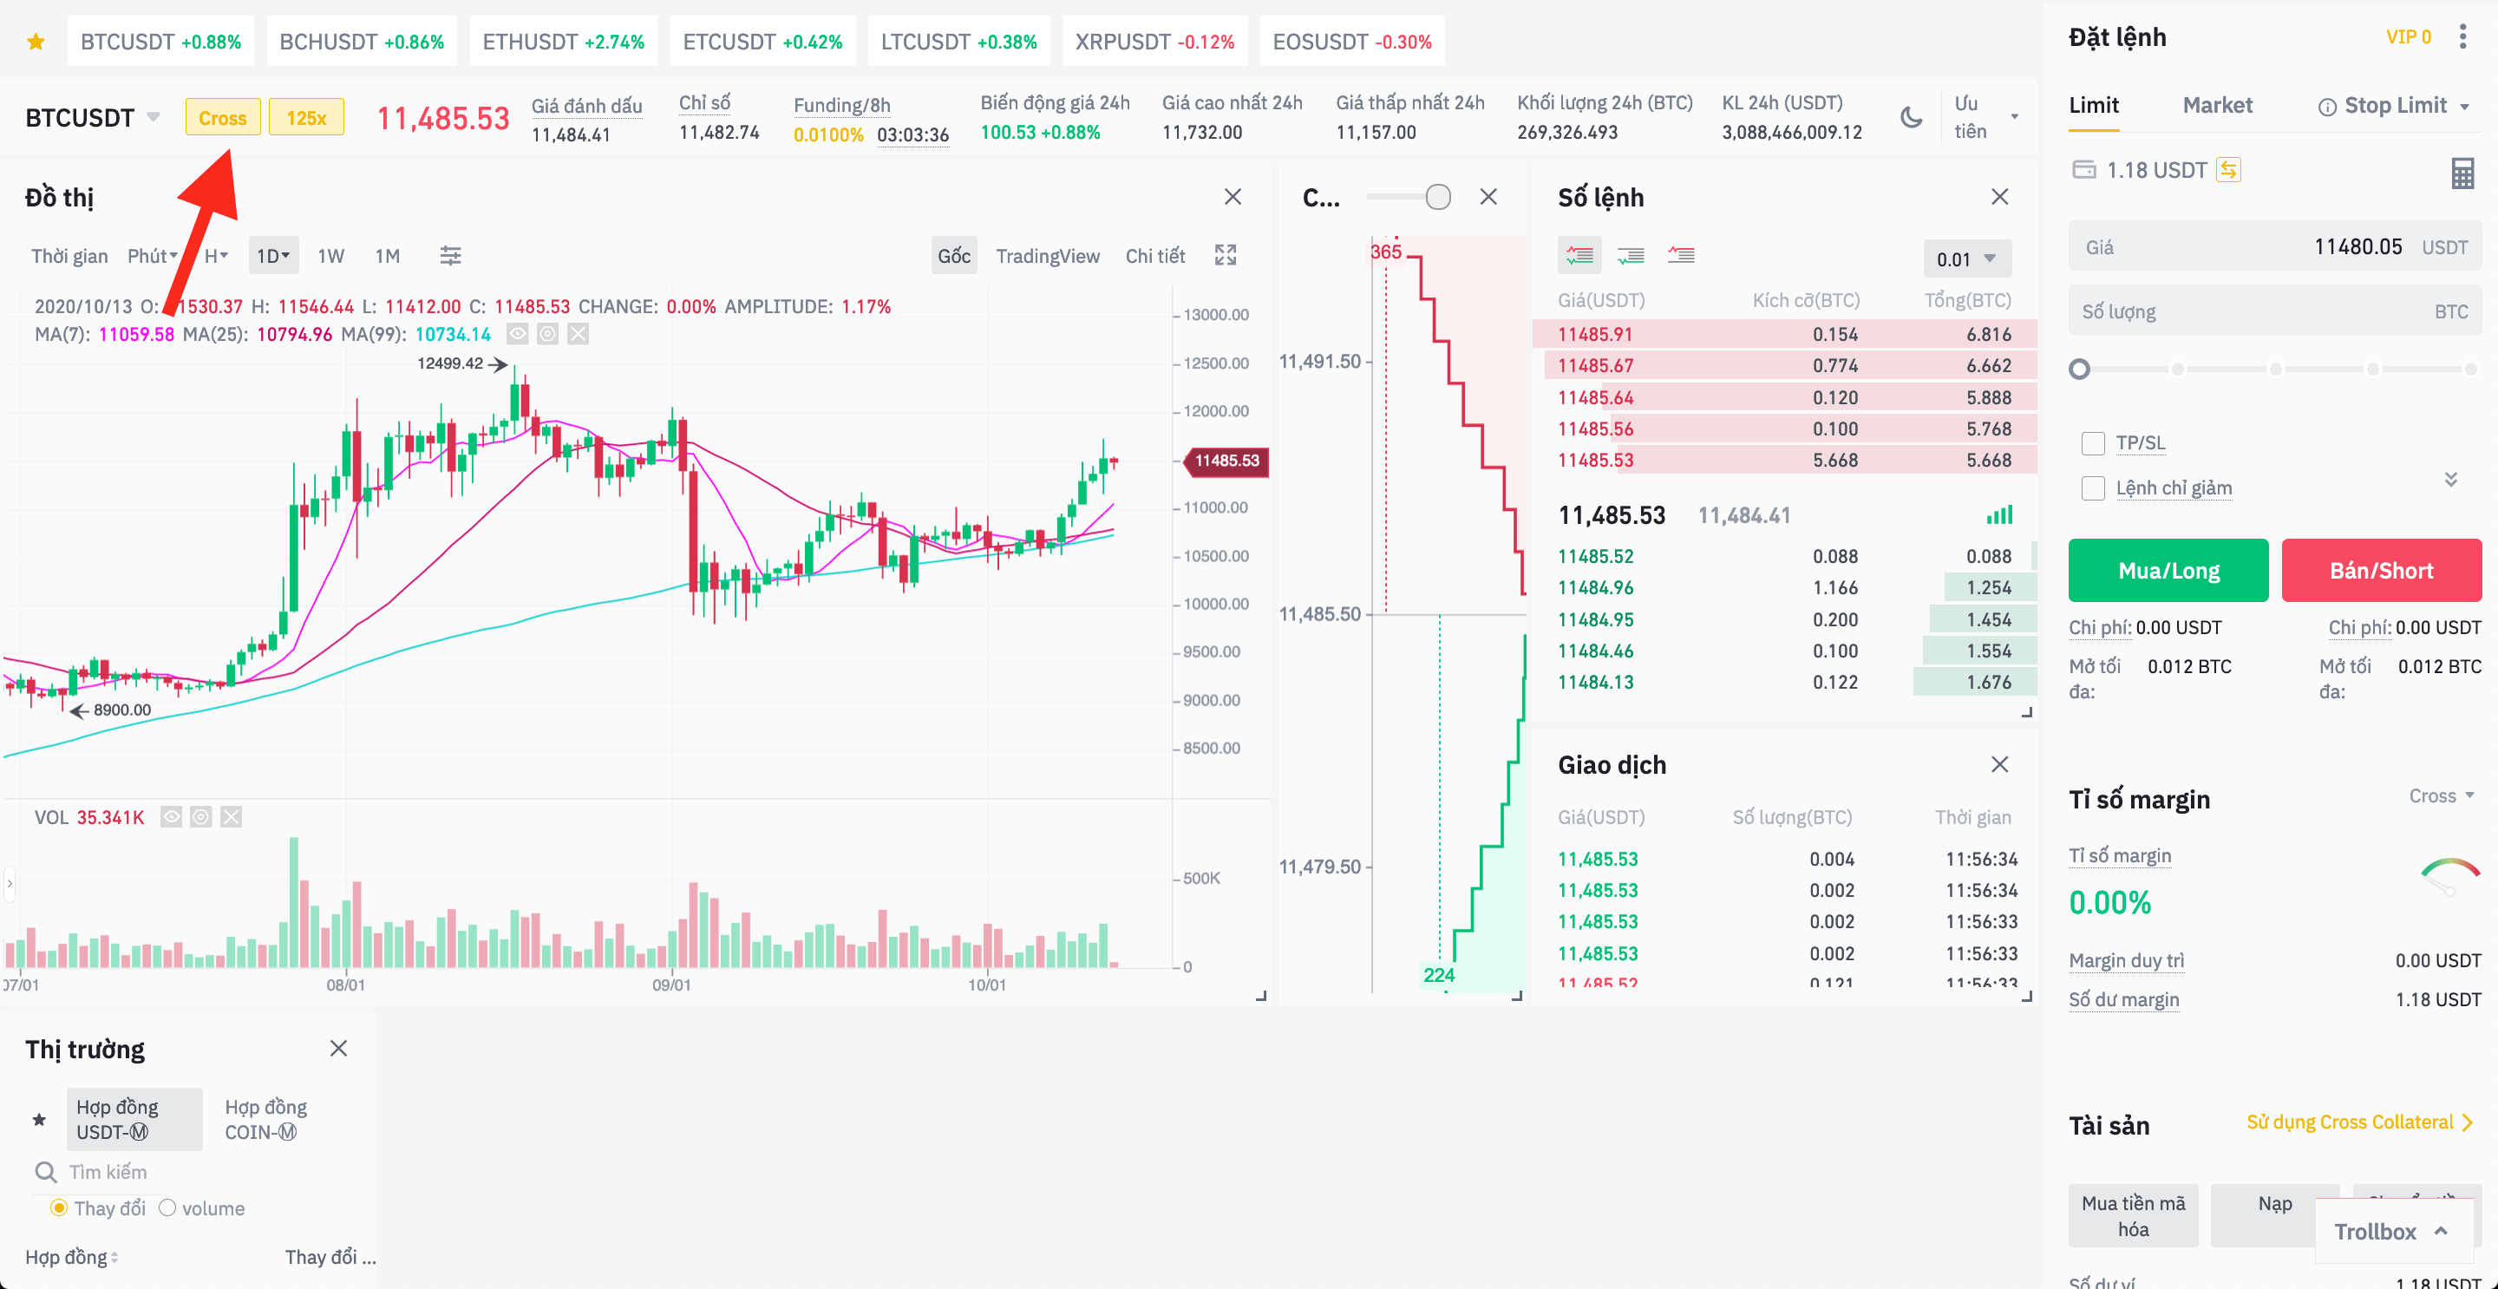The width and height of the screenshot is (2498, 1289).
Task: Click the USDT balance transfer icon
Action: pos(2228,170)
